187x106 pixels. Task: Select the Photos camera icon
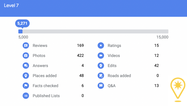26,55
